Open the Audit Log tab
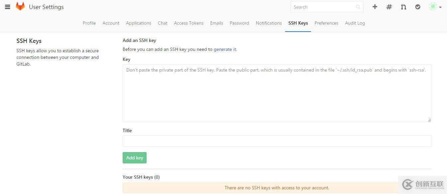Viewport: 447px width, 194px height. 355,23
